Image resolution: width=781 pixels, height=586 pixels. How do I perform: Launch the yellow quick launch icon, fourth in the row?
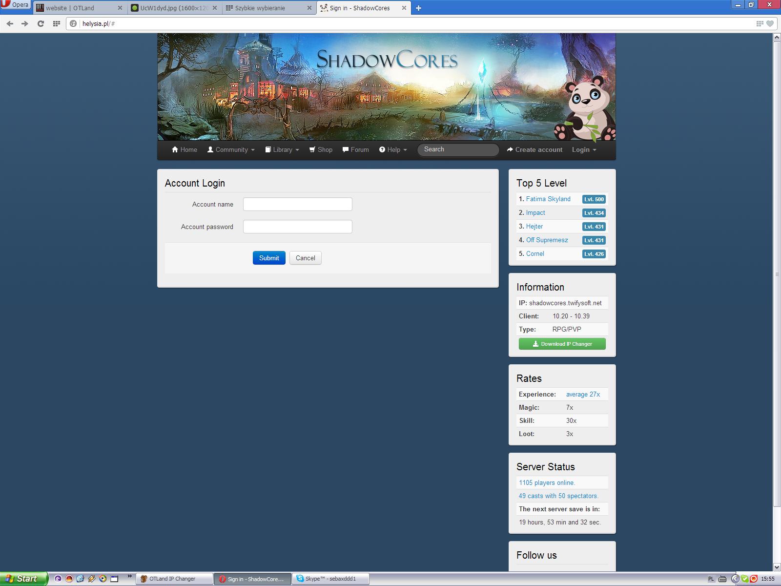point(92,579)
